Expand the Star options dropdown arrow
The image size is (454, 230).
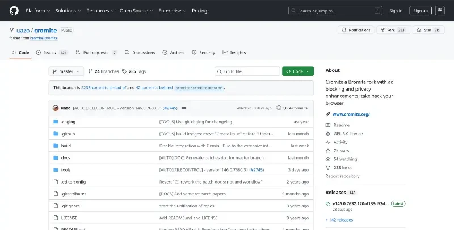[x=440, y=29]
